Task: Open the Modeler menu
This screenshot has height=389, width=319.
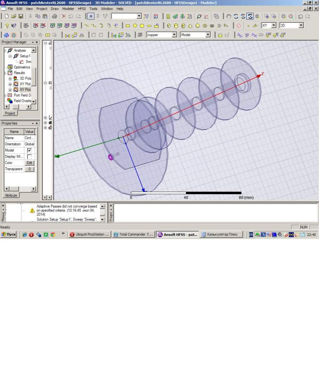Action: [x=68, y=9]
